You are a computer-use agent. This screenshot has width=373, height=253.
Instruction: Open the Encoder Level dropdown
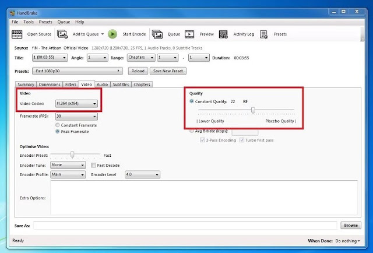pos(142,174)
